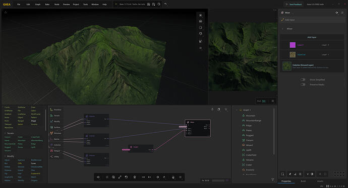Click the viewport toolbar menu icon
Screen dimensions: 348x188
pos(201,48)
